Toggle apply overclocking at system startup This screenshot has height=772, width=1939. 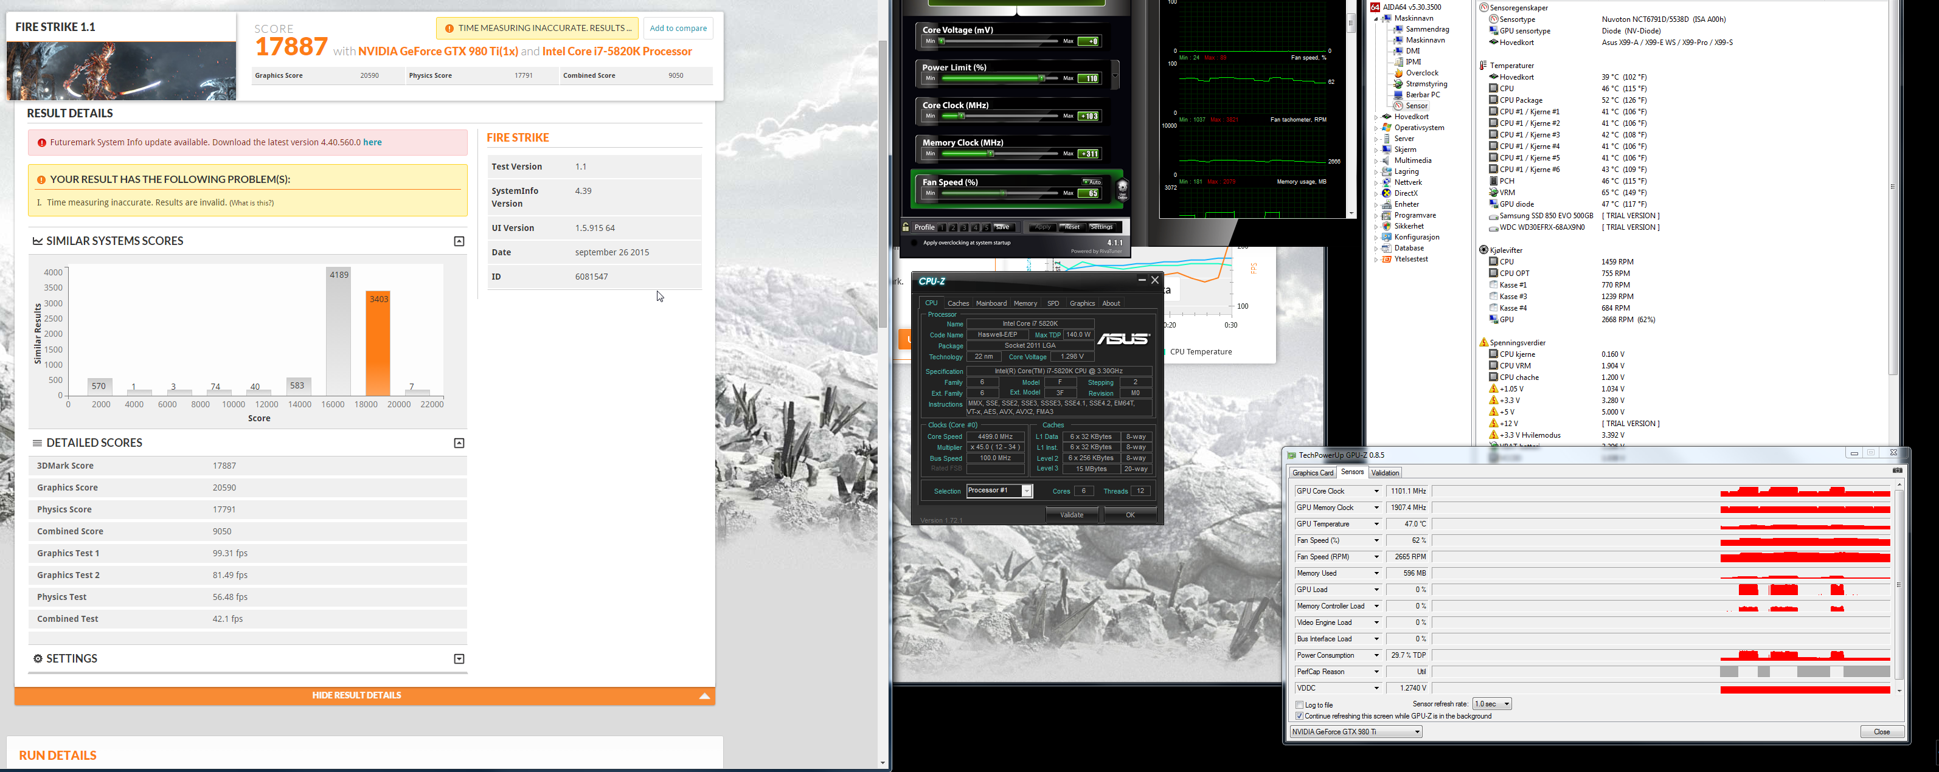click(x=914, y=243)
